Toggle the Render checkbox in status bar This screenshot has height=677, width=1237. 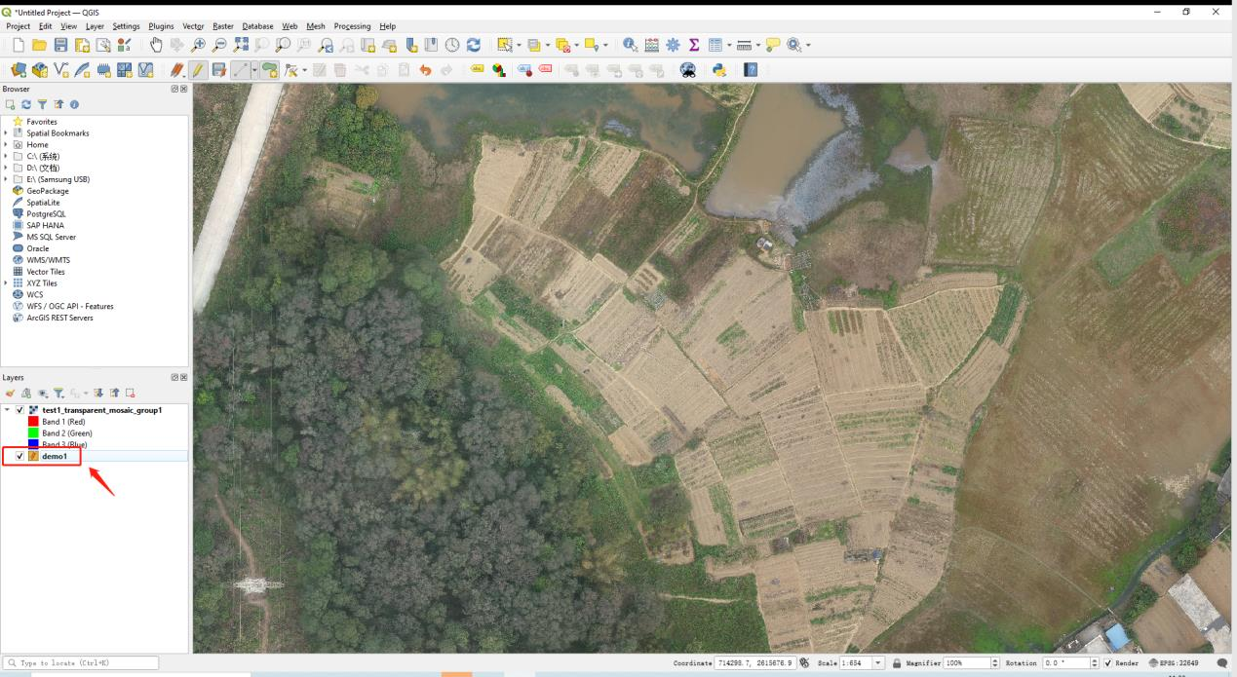pyautogui.click(x=1107, y=663)
